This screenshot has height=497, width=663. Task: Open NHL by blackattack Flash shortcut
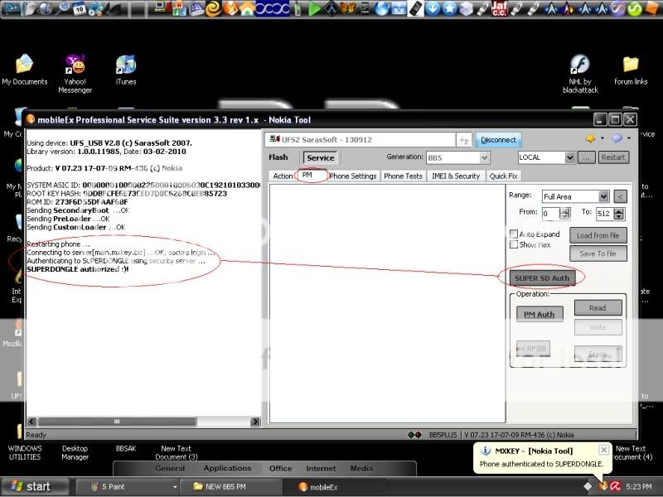tap(580, 74)
